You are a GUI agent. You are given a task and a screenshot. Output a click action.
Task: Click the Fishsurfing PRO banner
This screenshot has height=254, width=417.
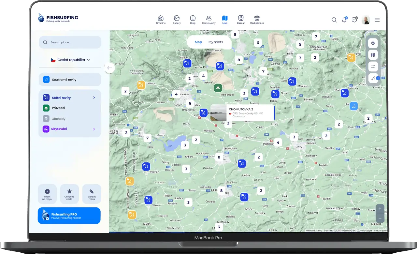pos(69,216)
